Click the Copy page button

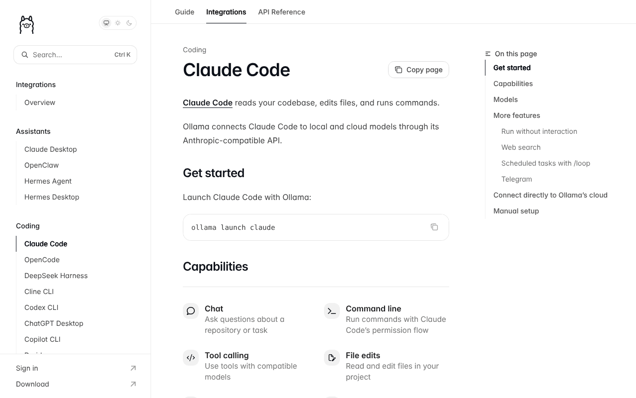click(418, 70)
